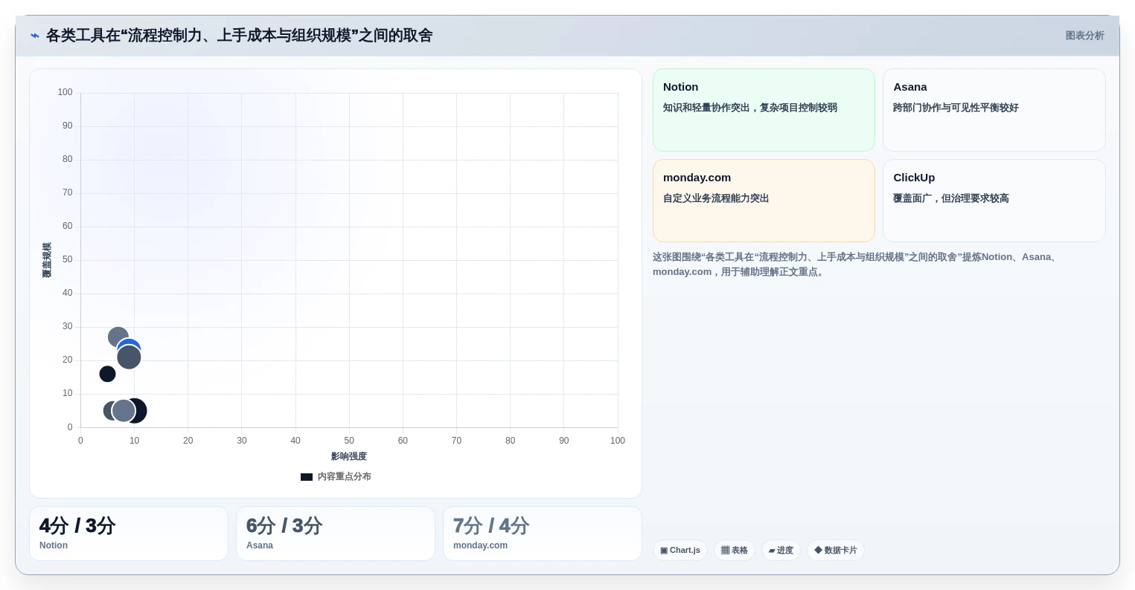Viewport: 1135px width, 590px height.
Task: Click the chart title text 各类工具在…的取舍
Action: click(x=239, y=36)
